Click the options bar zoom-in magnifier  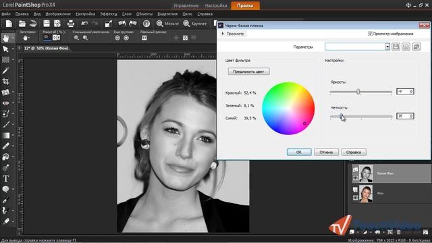pyautogui.click(x=86, y=38)
